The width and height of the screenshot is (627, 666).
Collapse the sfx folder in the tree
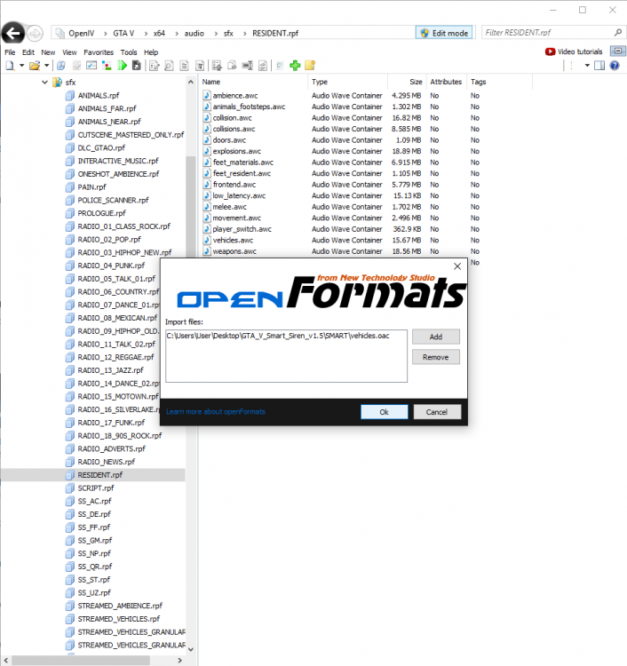(x=44, y=83)
